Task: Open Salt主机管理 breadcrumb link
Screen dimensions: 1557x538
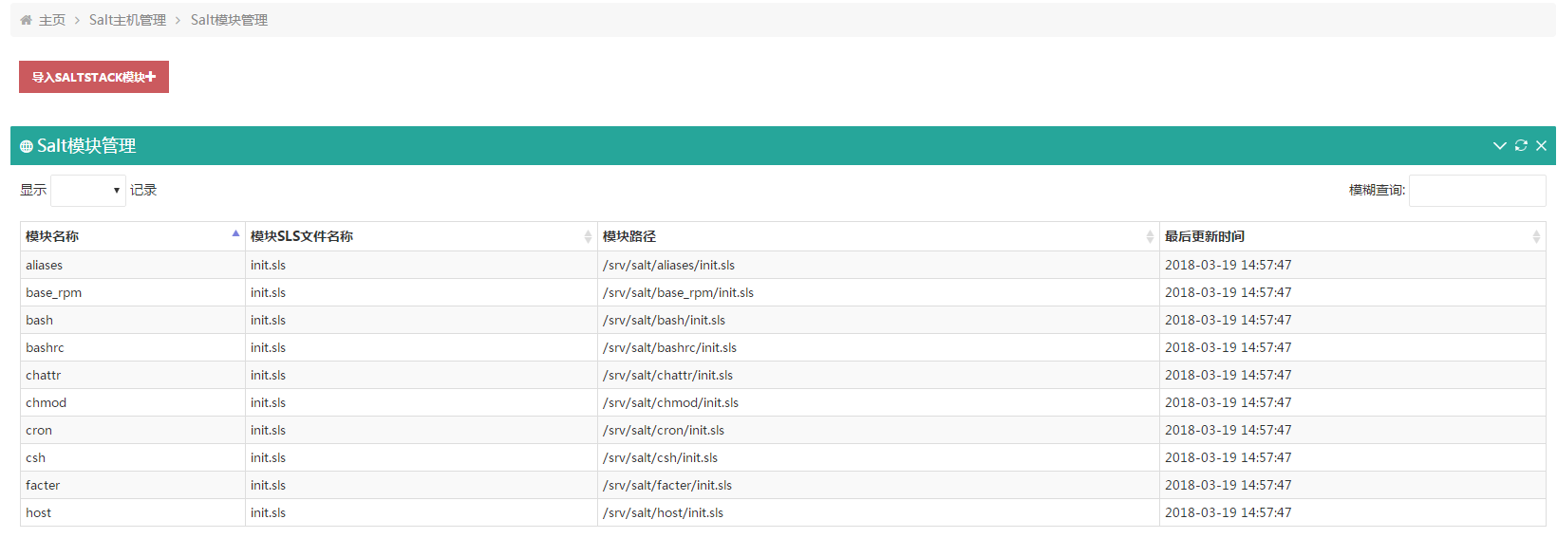Action: (x=127, y=20)
